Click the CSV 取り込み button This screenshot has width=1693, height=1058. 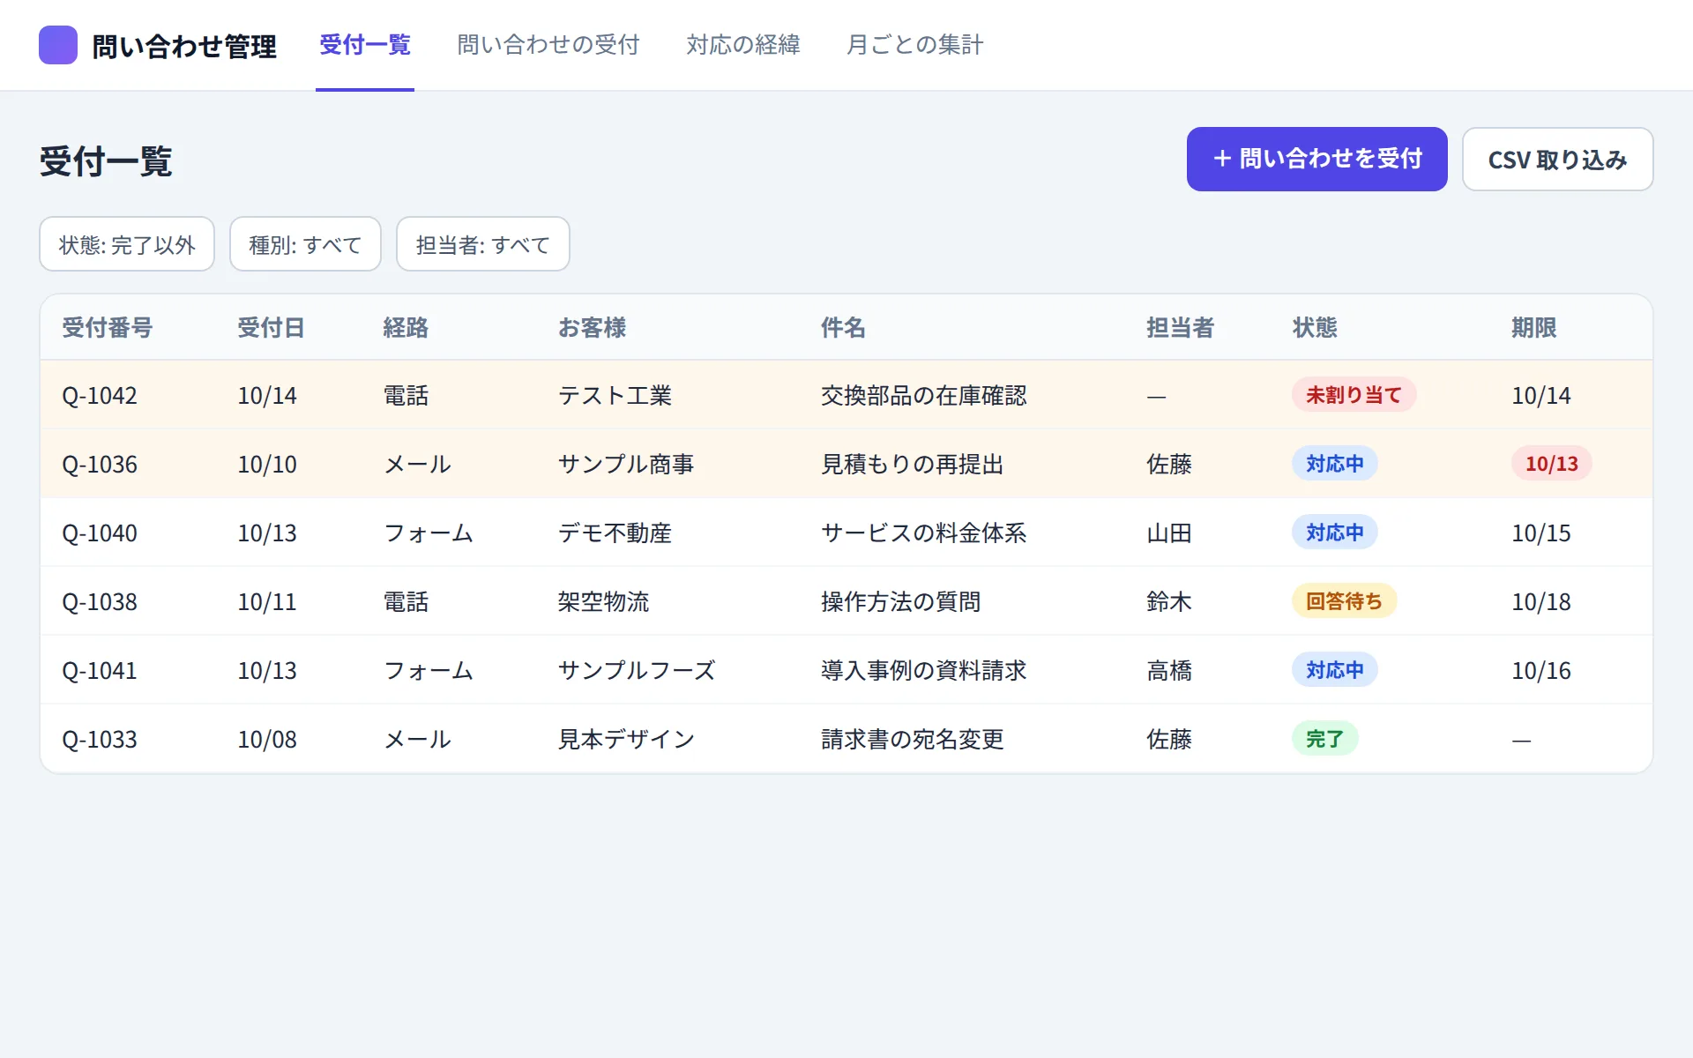[x=1557, y=159]
